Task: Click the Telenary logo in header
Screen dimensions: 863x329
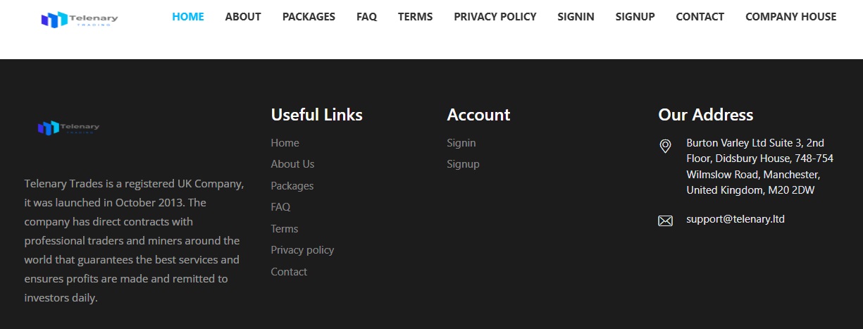Action: pos(79,19)
